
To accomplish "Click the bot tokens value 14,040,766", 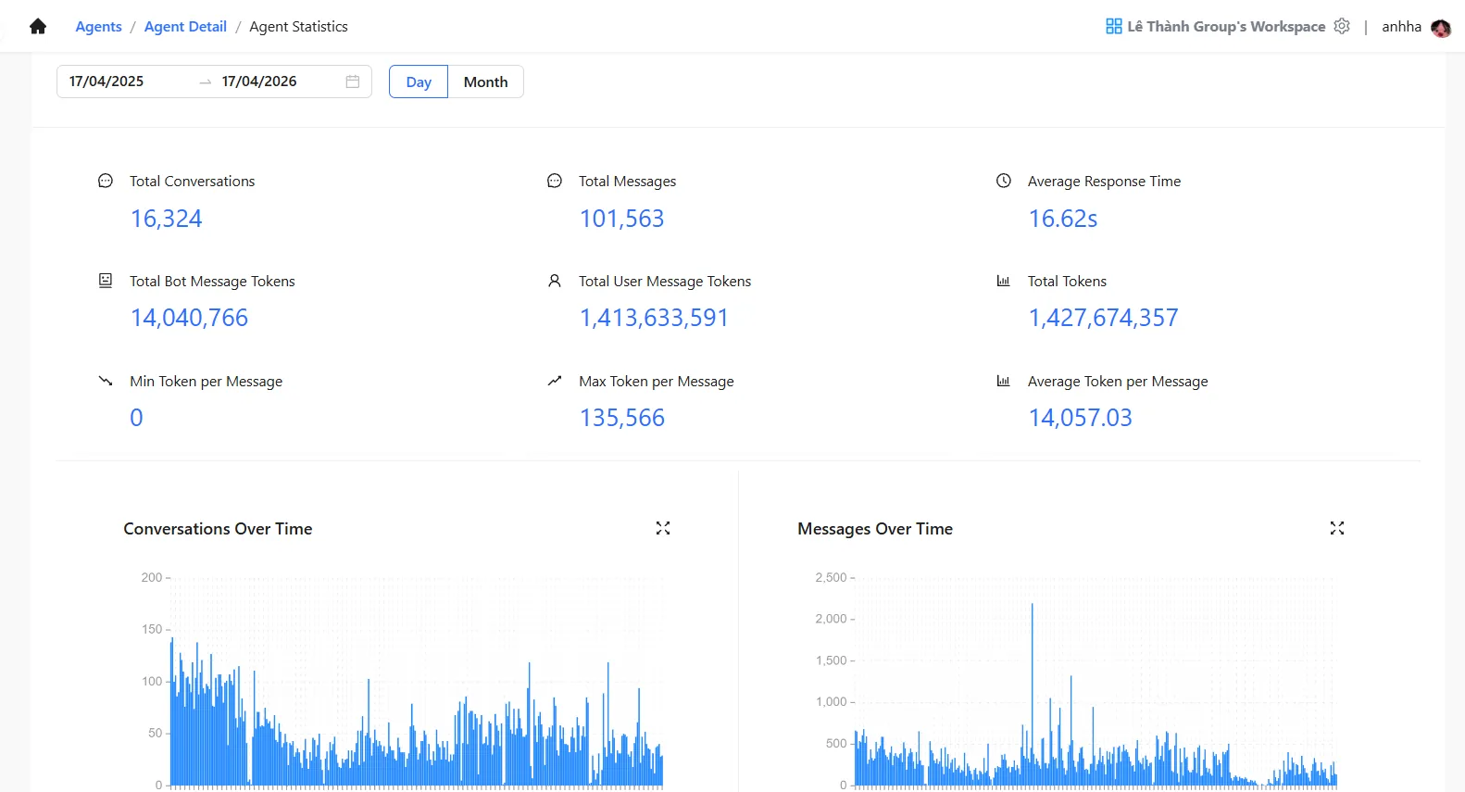I will (189, 318).
